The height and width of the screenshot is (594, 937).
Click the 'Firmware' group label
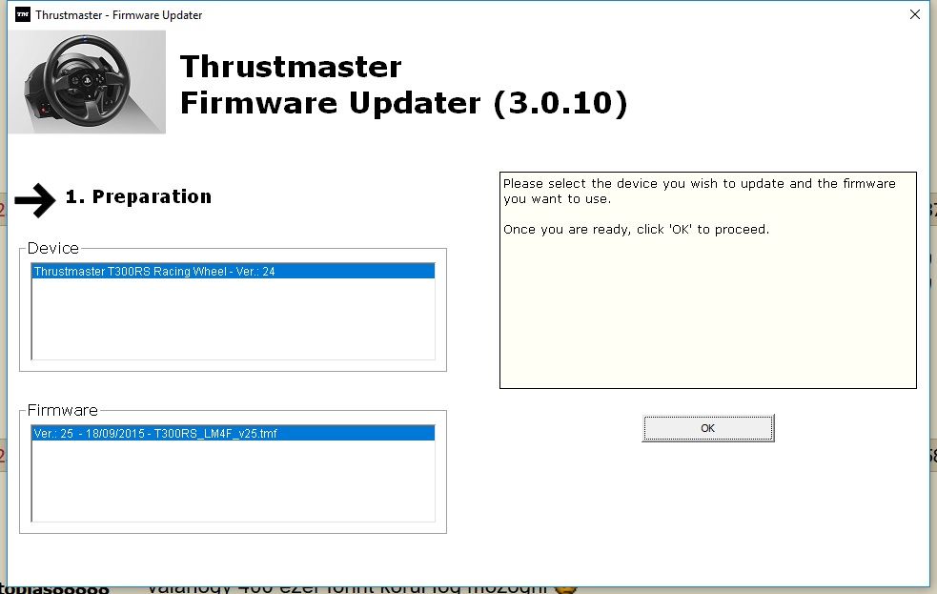(x=63, y=411)
